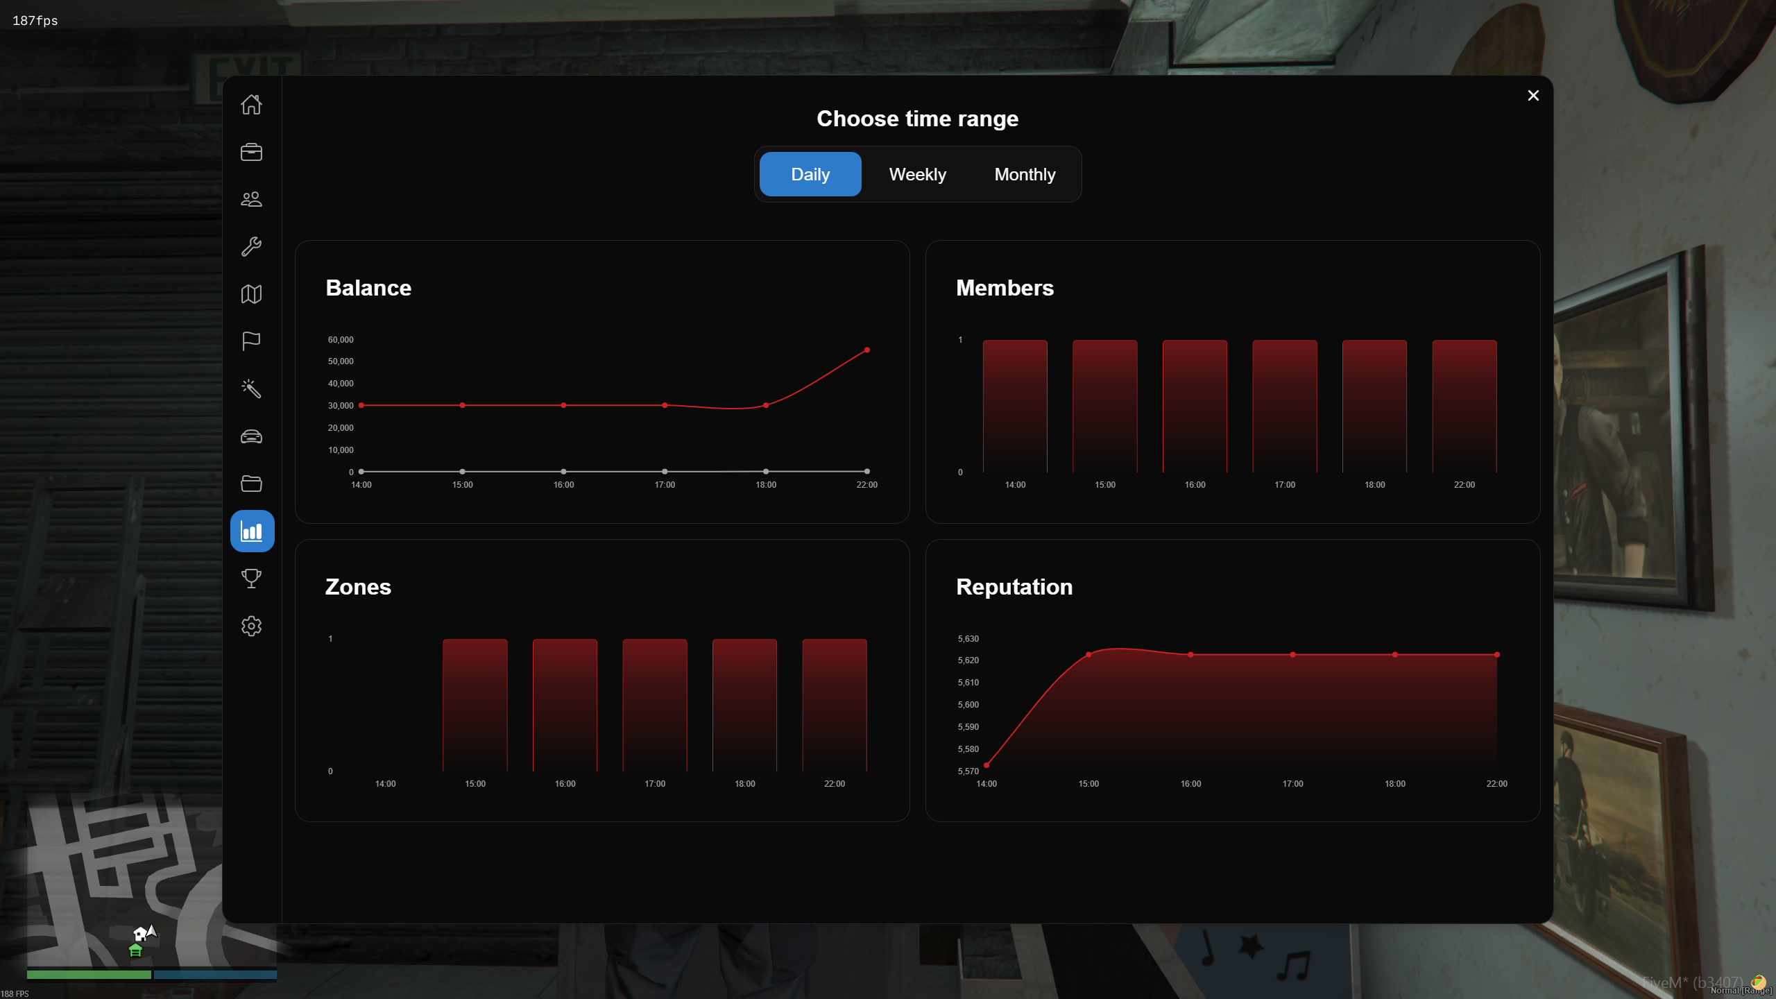Open the home icon in sidebar

pyautogui.click(x=251, y=105)
